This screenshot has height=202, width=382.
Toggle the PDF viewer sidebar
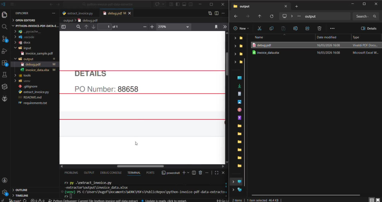[x=63, y=27]
